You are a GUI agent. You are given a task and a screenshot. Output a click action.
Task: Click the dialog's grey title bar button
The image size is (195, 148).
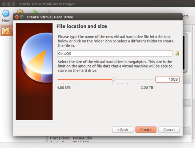22,17
